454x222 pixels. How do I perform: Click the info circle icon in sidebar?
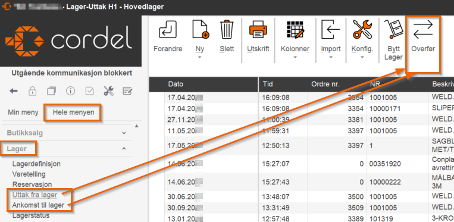[70, 91]
